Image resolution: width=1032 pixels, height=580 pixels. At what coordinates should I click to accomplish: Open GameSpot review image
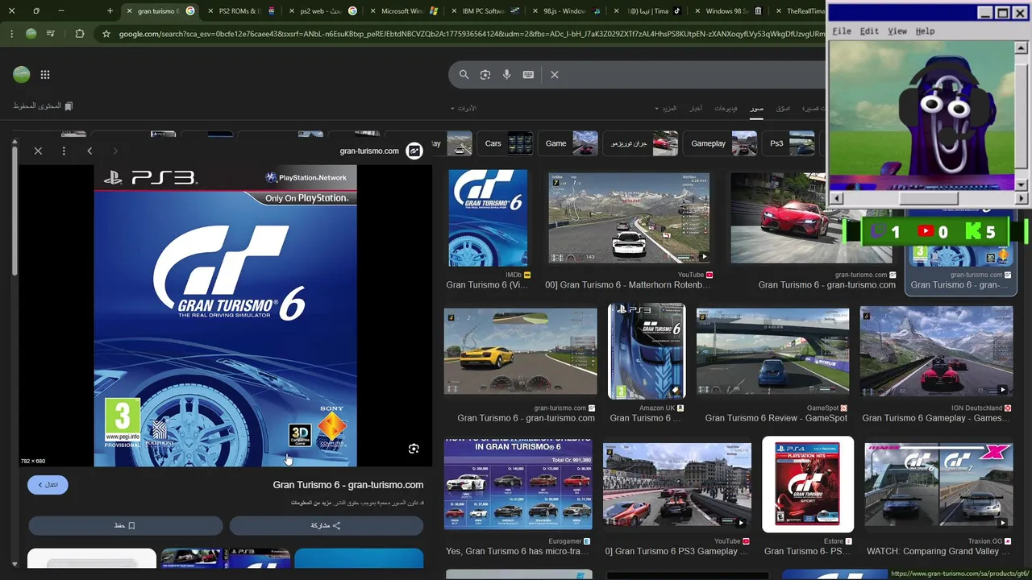(772, 351)
